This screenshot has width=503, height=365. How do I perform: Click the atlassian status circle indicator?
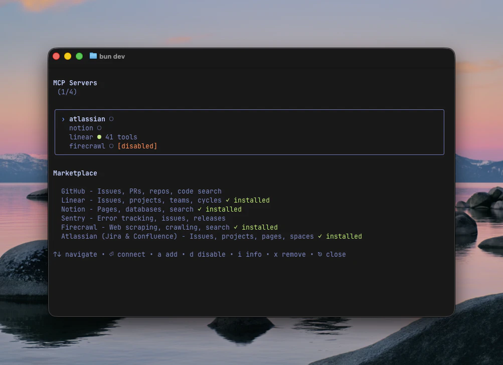[111, 119]
